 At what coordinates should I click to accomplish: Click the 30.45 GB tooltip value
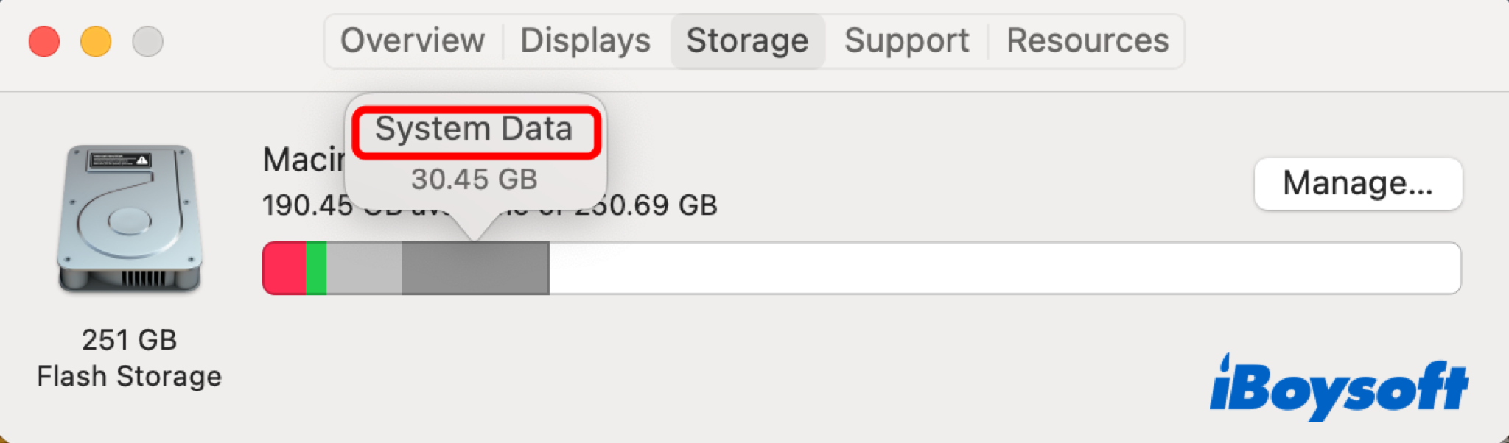coord(474,179)
